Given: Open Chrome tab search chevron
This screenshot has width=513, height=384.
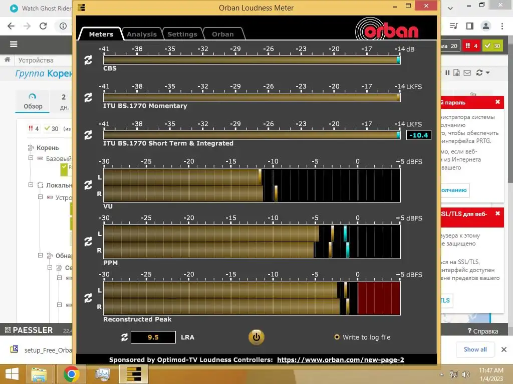Looking at the screenshot, I should click(450, 8).
